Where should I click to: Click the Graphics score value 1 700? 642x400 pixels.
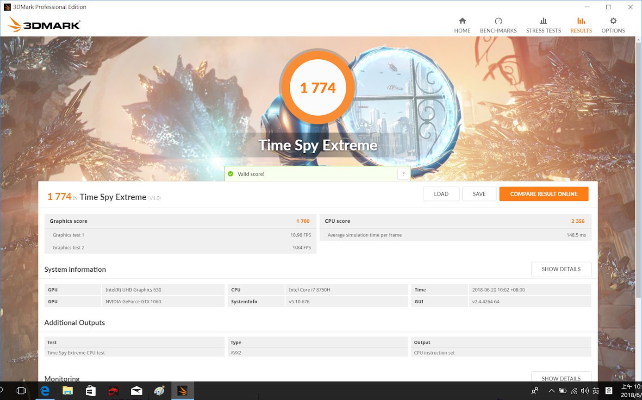(x=303, y=221)
